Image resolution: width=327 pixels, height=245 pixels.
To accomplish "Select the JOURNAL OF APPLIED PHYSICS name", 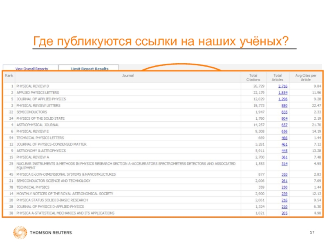I will click(41, 99).
